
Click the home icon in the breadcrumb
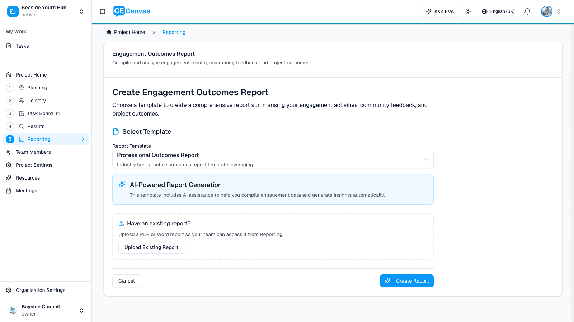click(x=109, y=32)
